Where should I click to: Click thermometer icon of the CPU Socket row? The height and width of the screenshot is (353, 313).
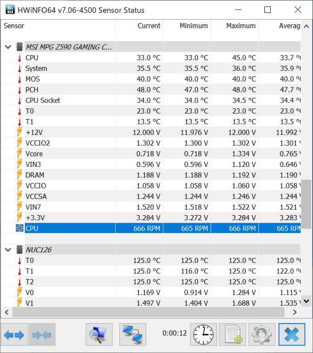coord(20,100)
